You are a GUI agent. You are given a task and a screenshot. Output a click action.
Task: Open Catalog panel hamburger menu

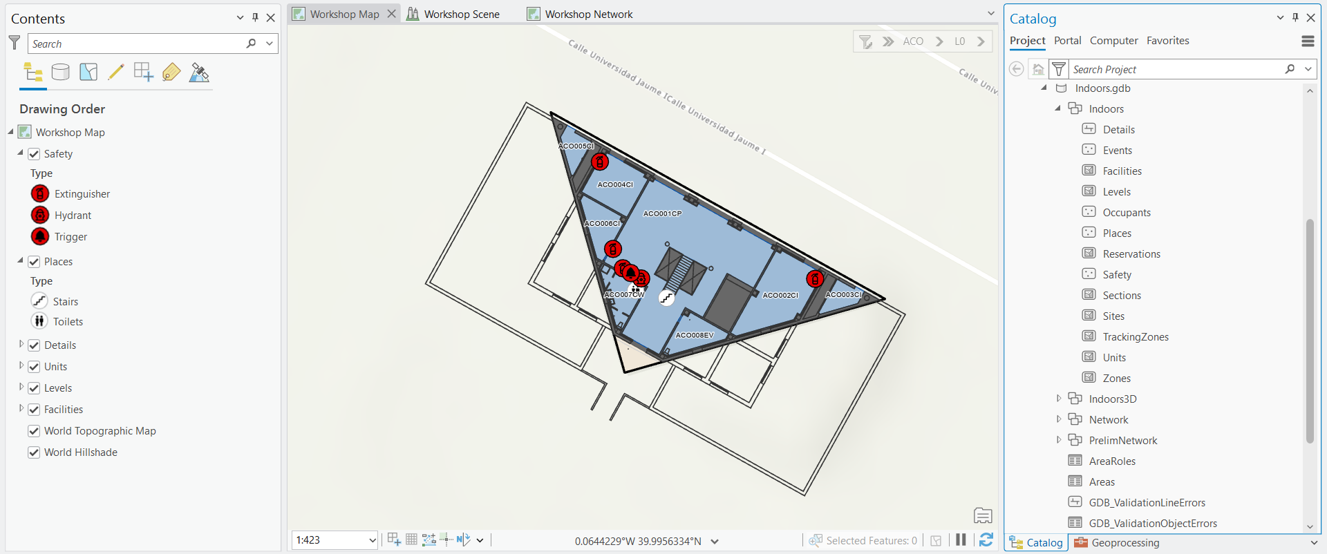click(x=1308, y=41)
